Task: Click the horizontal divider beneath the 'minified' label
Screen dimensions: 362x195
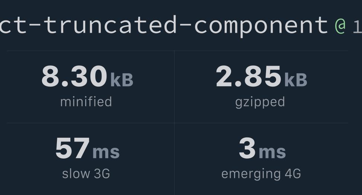Action: [90, 123]
